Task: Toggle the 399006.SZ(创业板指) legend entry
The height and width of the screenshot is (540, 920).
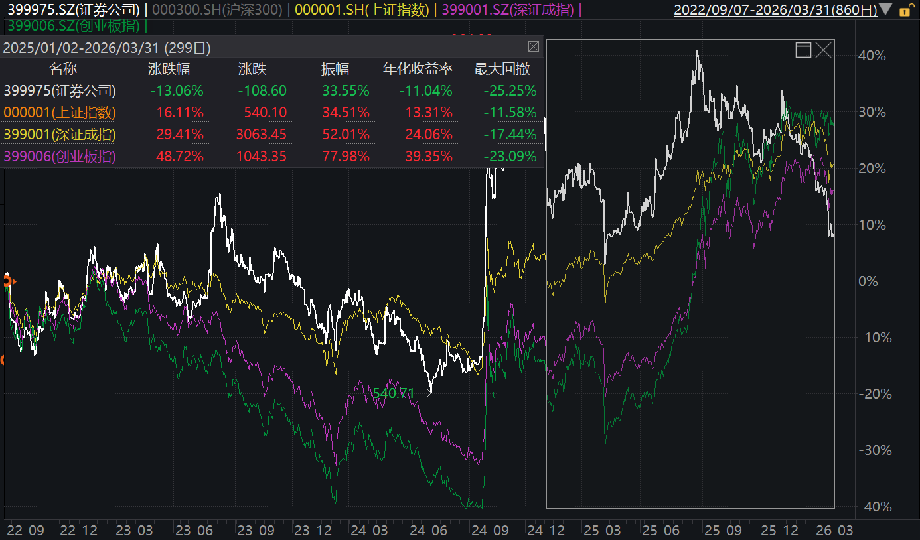Action: (74, 26)
